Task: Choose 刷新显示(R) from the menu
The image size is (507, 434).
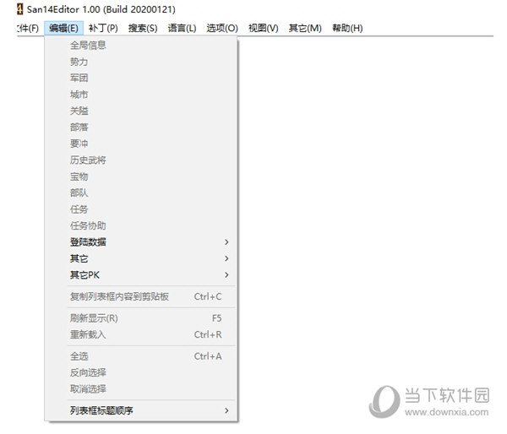Action: [x=94, y=318]
